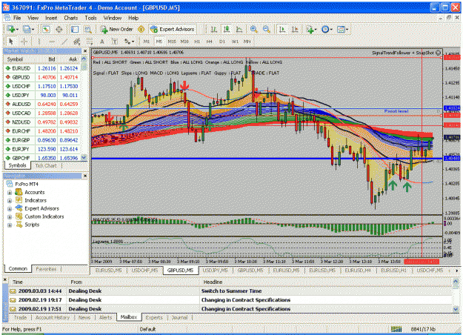Close the Navigator panel

85,176
